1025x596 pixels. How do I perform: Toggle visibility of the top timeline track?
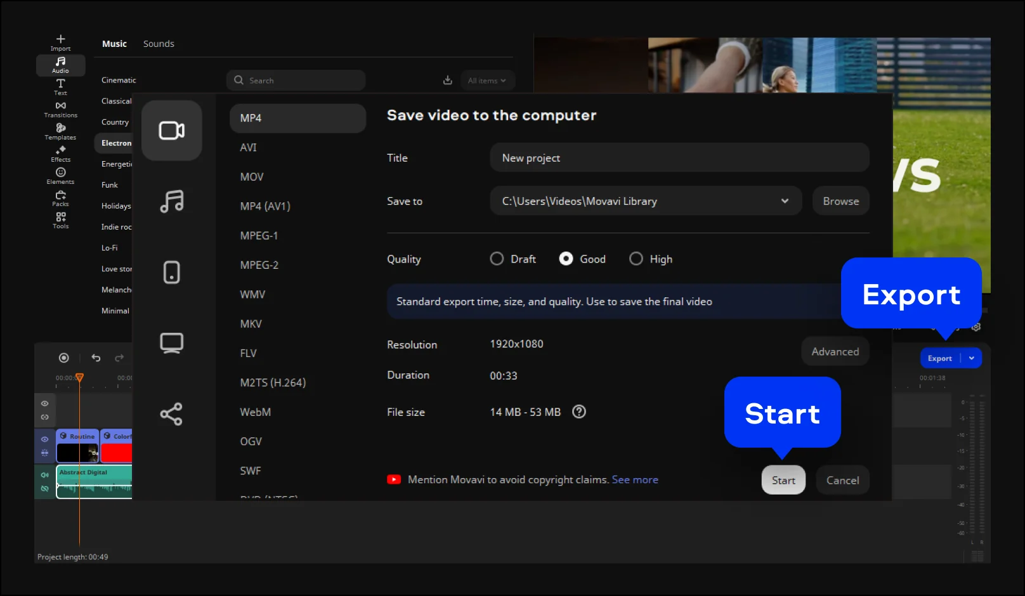[x=44, y=403]
